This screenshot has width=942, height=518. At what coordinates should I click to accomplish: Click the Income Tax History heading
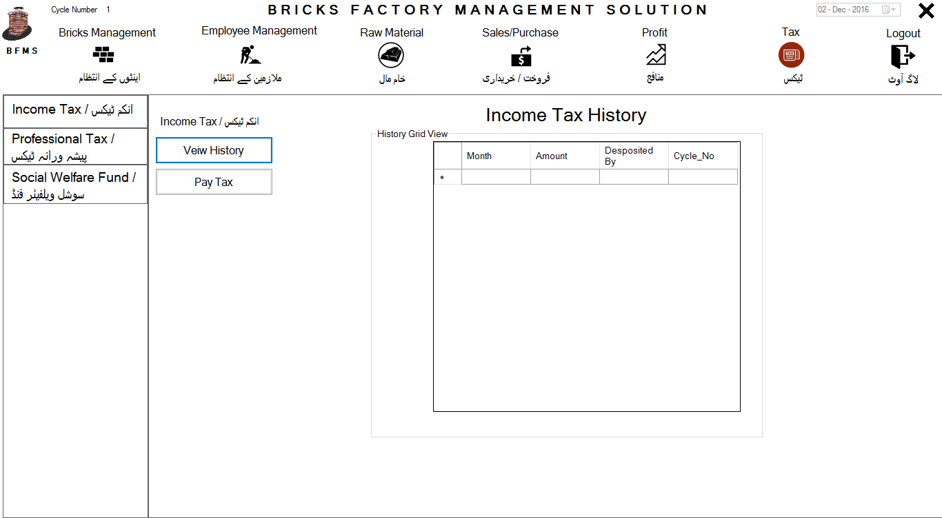pyautogui.click(x=565, y=115)
